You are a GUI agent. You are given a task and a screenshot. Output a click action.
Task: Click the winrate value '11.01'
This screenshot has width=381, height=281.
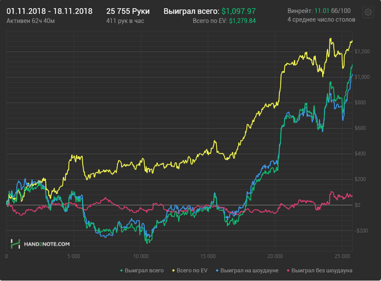(322, 11)
